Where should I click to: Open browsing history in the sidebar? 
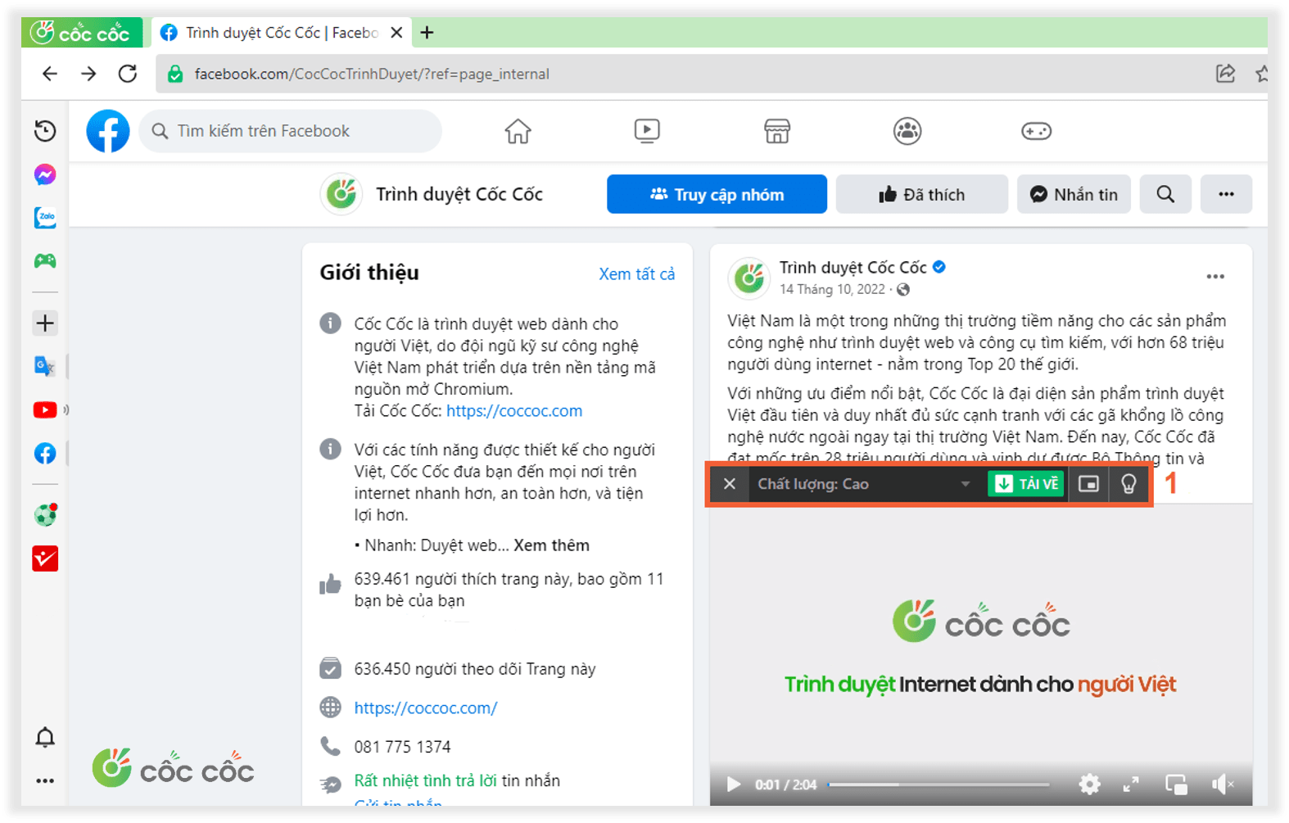click(x=45, y=131)
